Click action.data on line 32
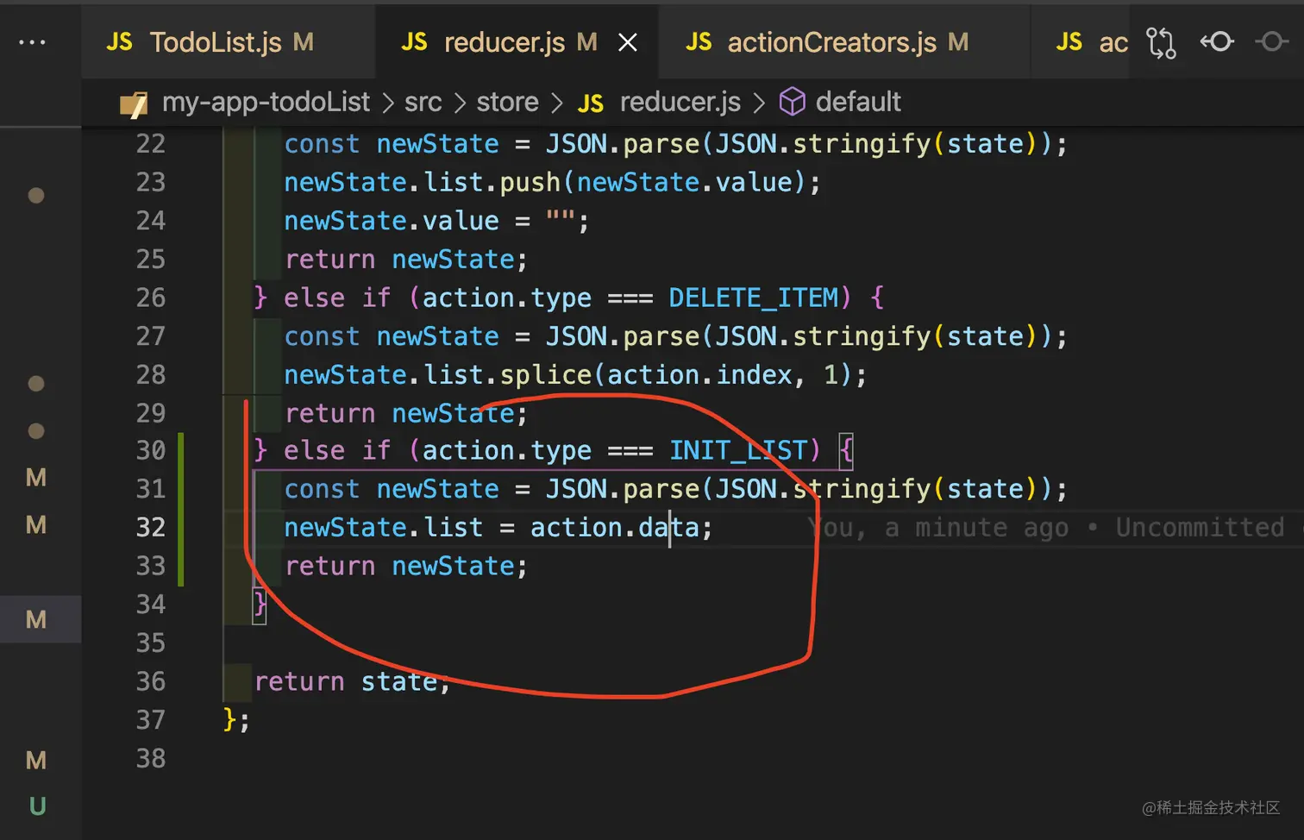The height and width of the screenshot is (840, 1304). click(614, 527)
